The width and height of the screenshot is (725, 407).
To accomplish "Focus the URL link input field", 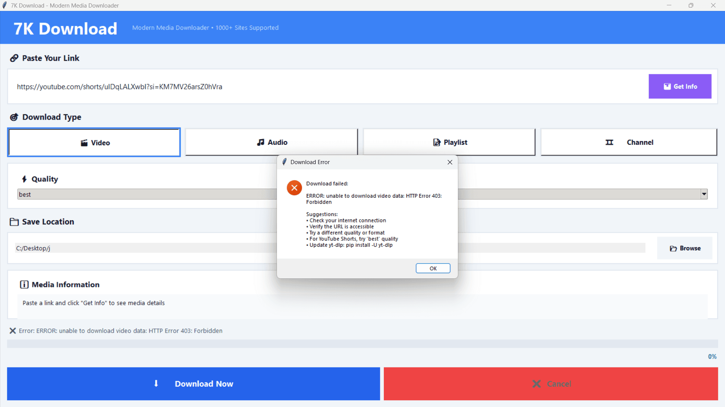I will (329, 86).
